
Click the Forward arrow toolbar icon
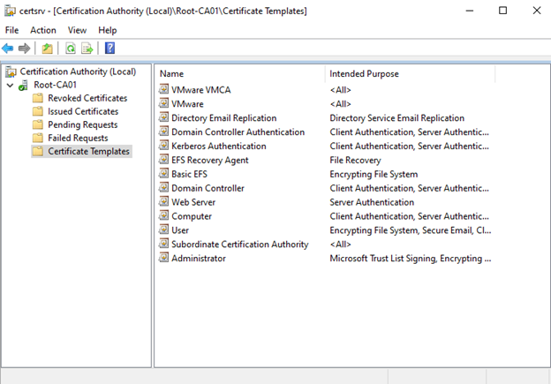click(24, 48)
